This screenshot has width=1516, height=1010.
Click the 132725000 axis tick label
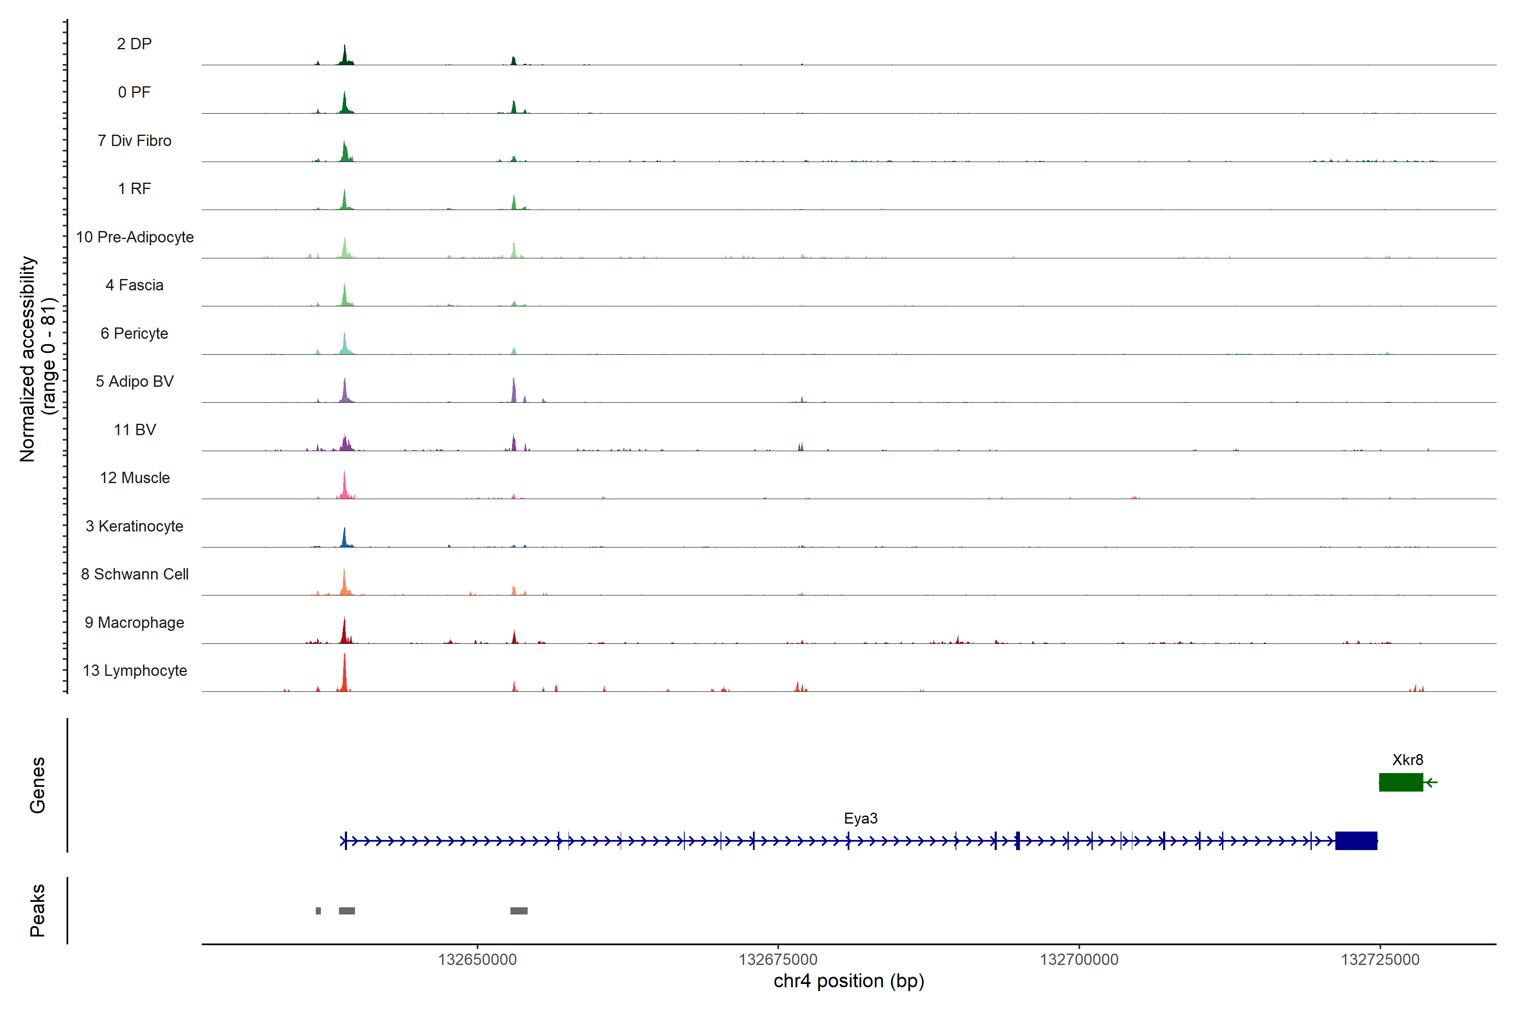(x=1380, y=959)
